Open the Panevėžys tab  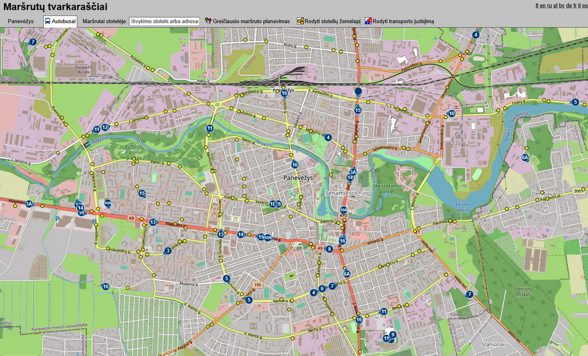20,21
